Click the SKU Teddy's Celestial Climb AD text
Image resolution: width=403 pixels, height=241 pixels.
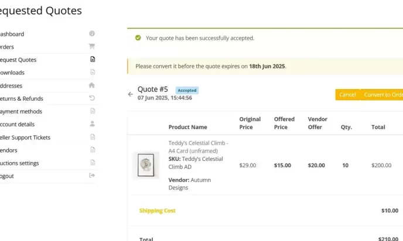[196, 163]
